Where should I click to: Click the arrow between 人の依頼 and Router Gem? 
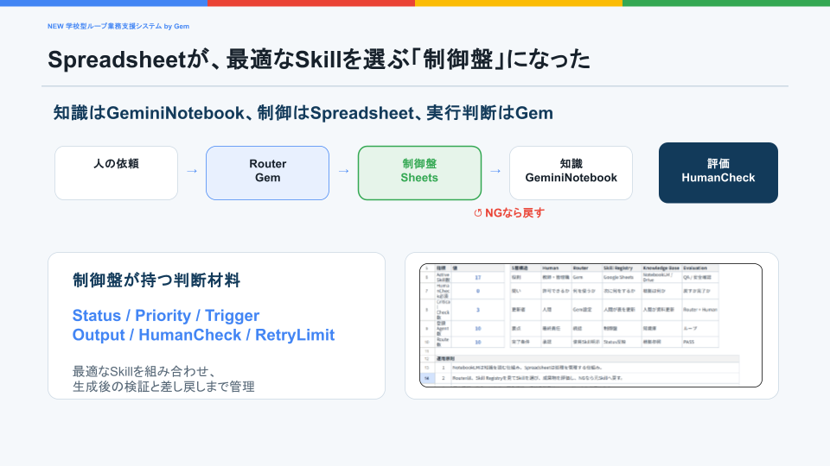click(192, 171)
